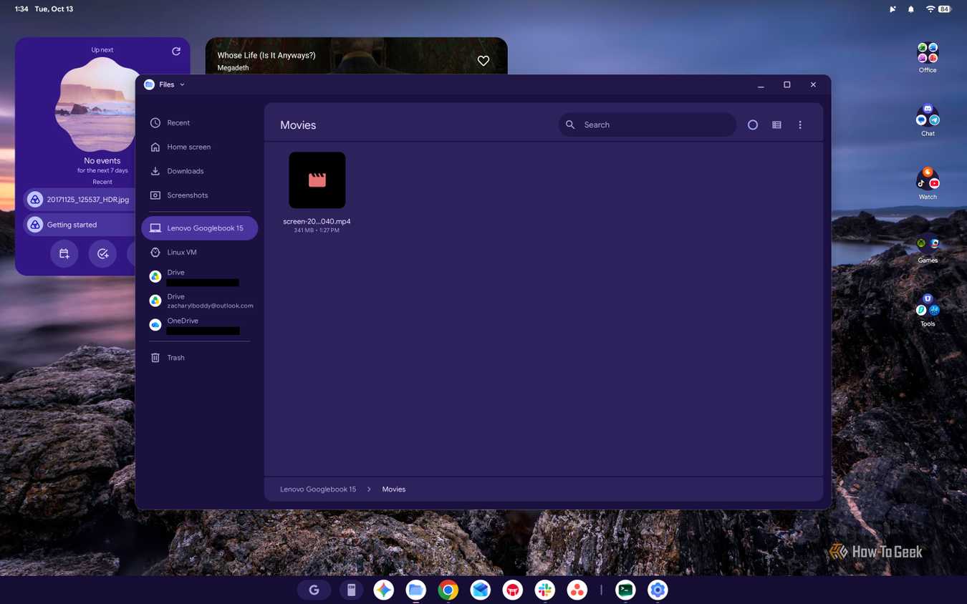Open Getting started in widget

tap(79, 225)
